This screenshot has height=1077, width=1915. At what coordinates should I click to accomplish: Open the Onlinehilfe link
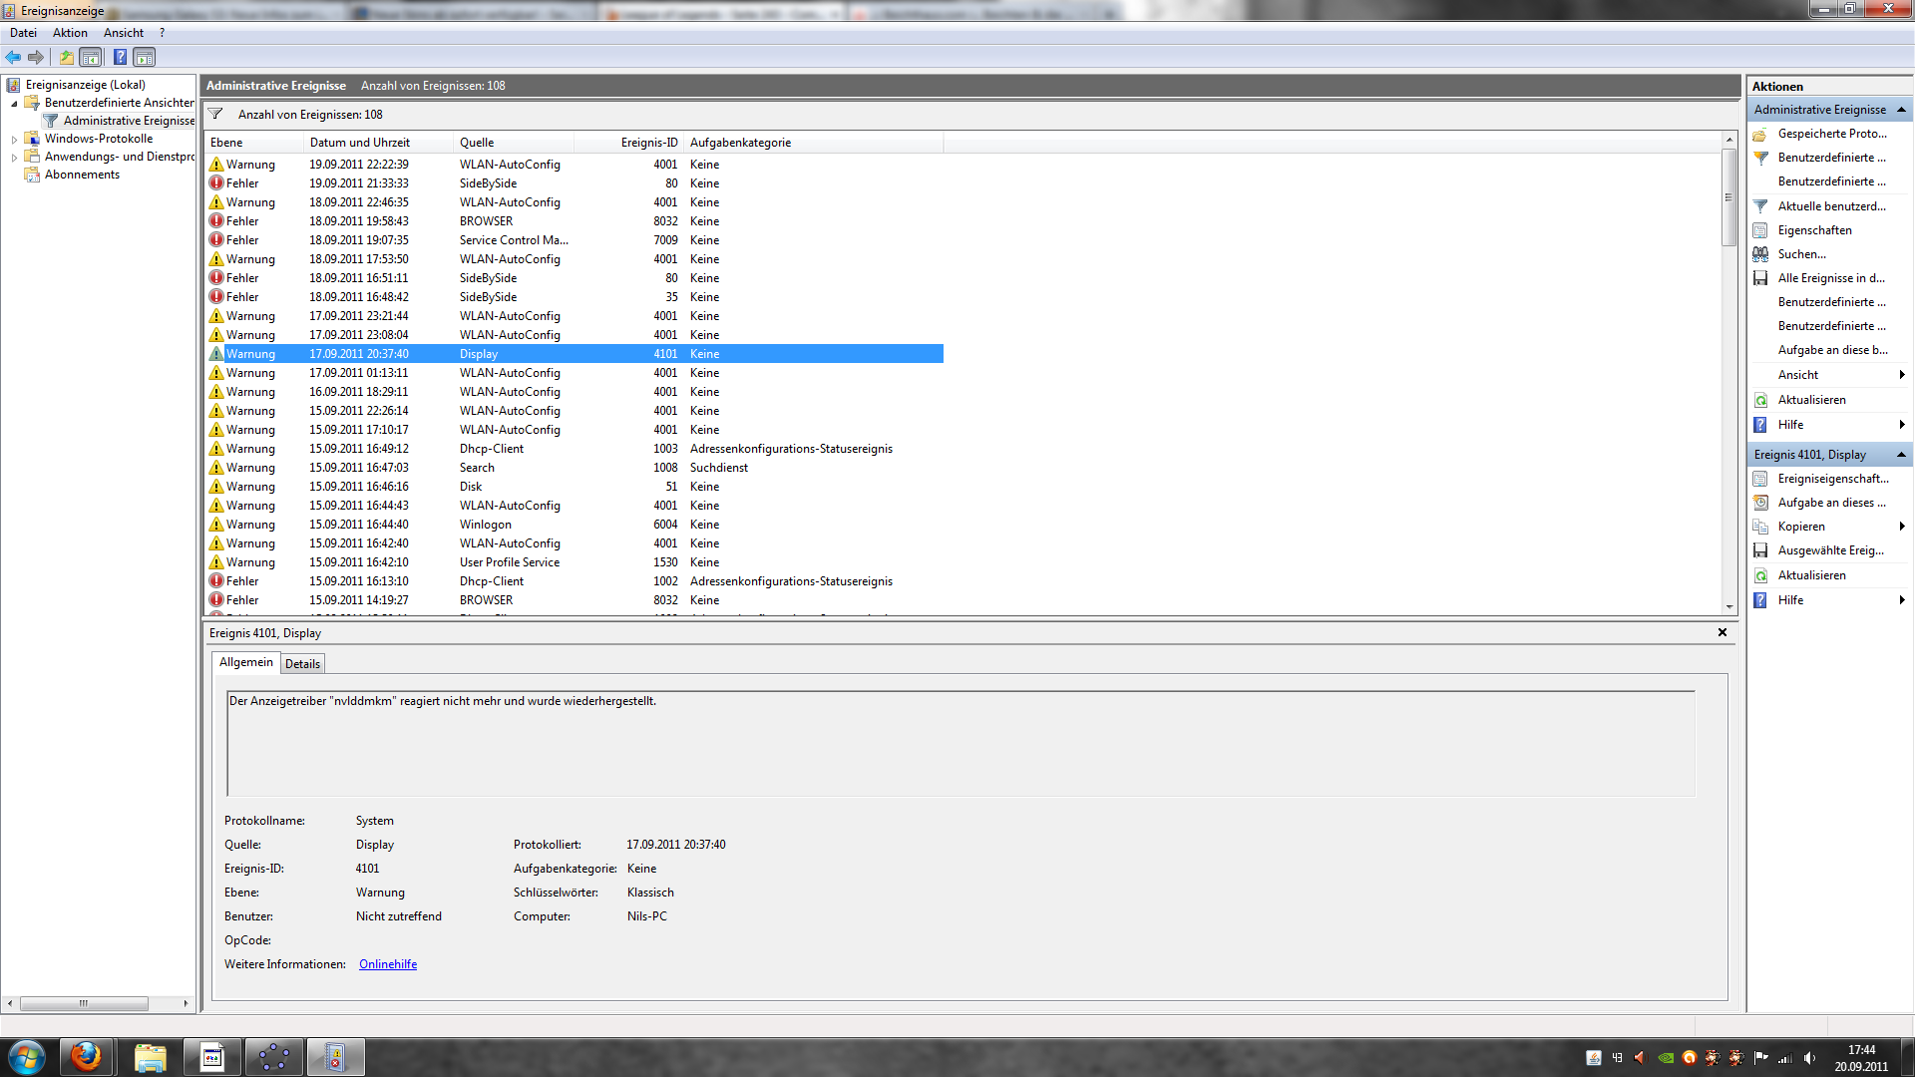pyautogui.click(x=388, y=964)
